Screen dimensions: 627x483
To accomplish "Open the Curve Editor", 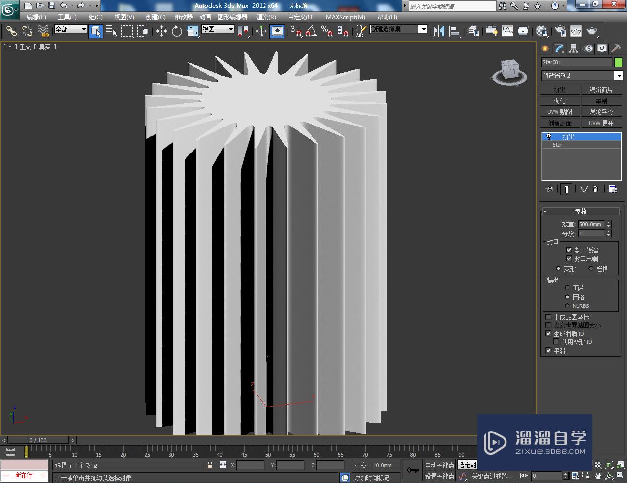I will pyautogui.click(x=507, y=31).
